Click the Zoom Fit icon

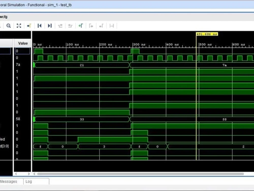(x=19, y=26)
